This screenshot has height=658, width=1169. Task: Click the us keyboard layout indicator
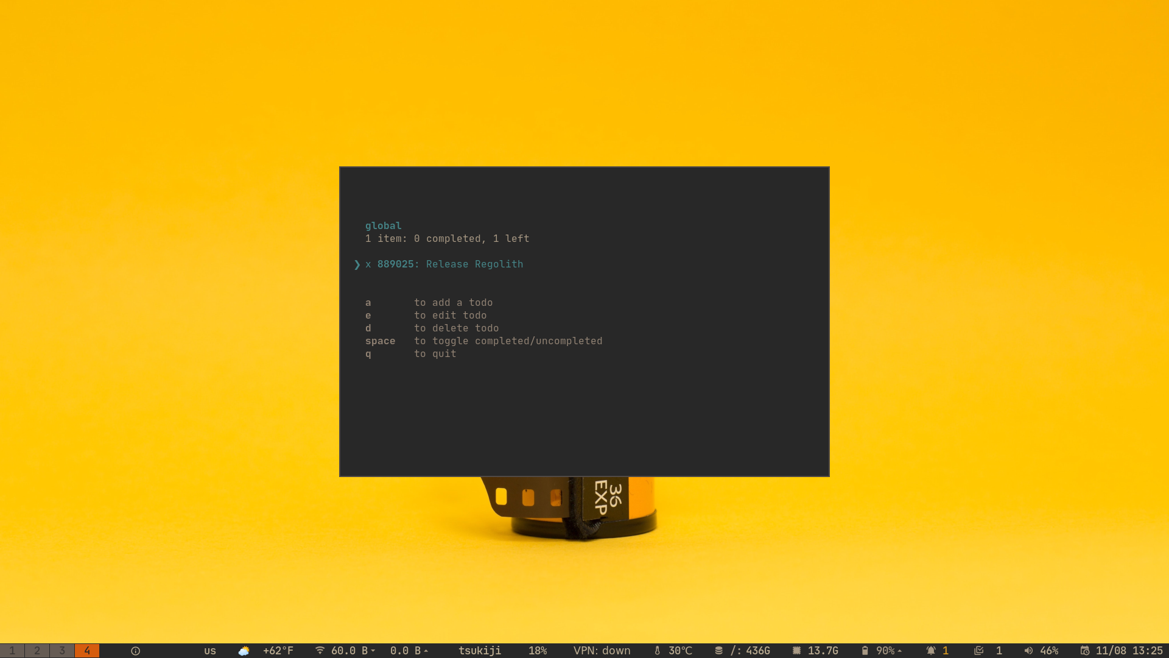tap(210, 651)
